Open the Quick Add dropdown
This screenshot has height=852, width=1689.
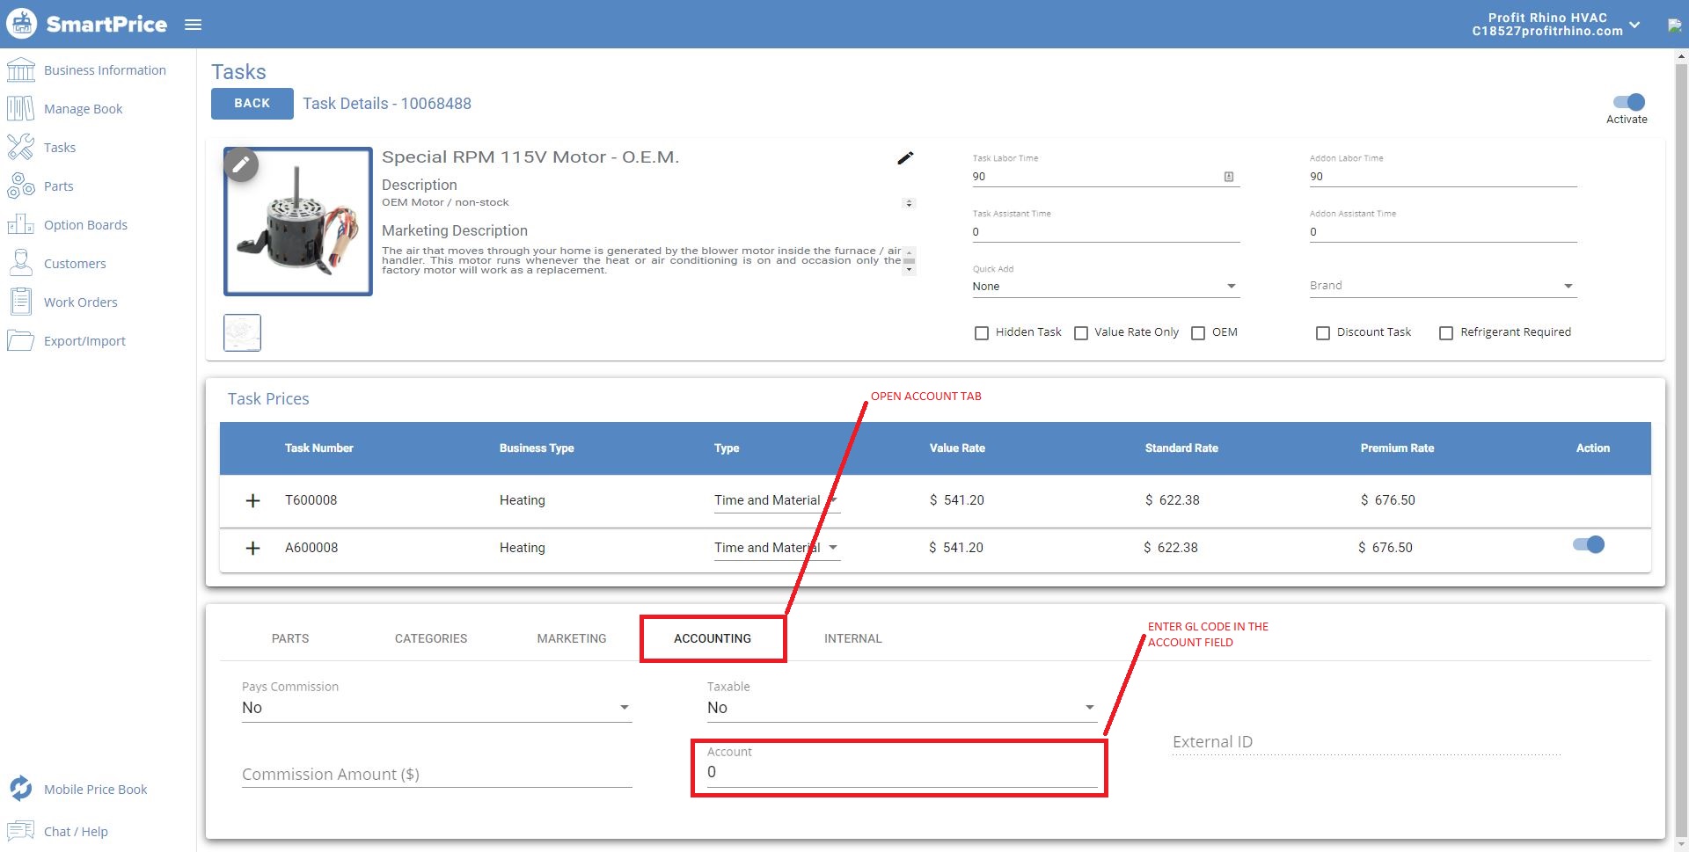(x=1231, y=286)
